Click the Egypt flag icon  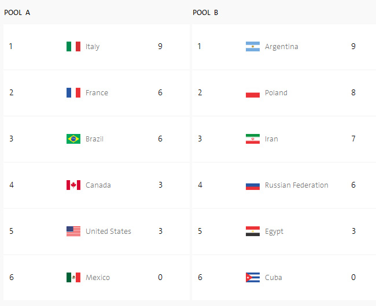coord(253,231)
